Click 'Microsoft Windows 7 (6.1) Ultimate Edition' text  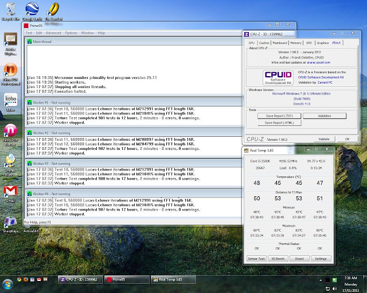tap(302, 94)
